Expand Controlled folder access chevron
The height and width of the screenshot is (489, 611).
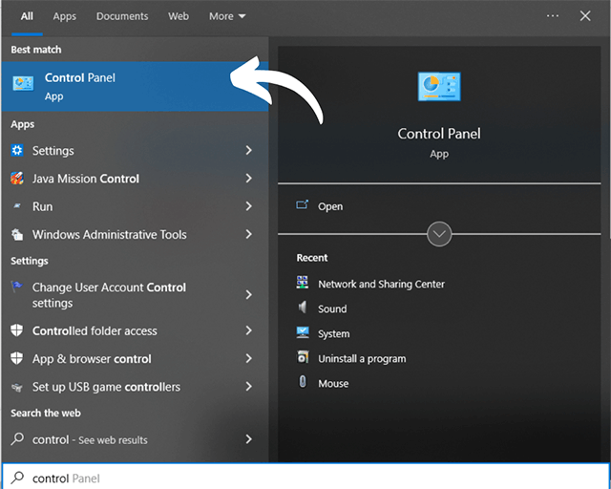pos(248,330)
